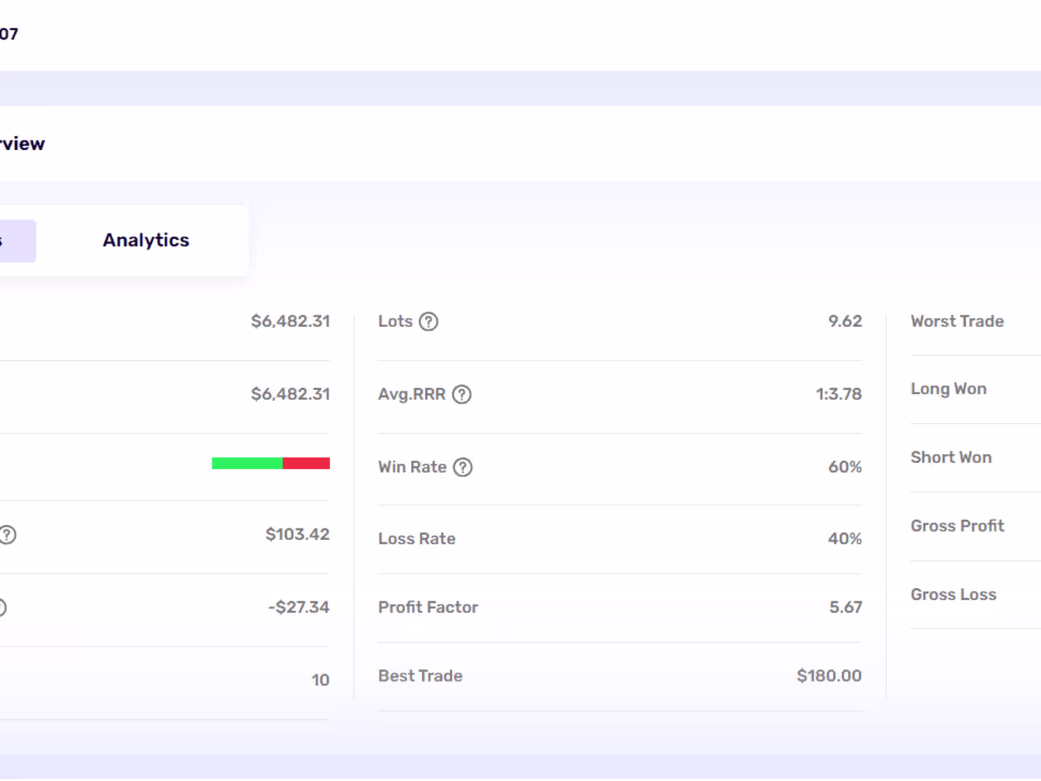Click the -$27.34 value
Screen dimensions: 1041x781
point(298,607)
